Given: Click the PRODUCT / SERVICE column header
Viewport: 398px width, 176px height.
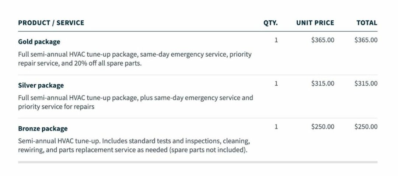Looking at the screenshot, I should pos(51,23).
